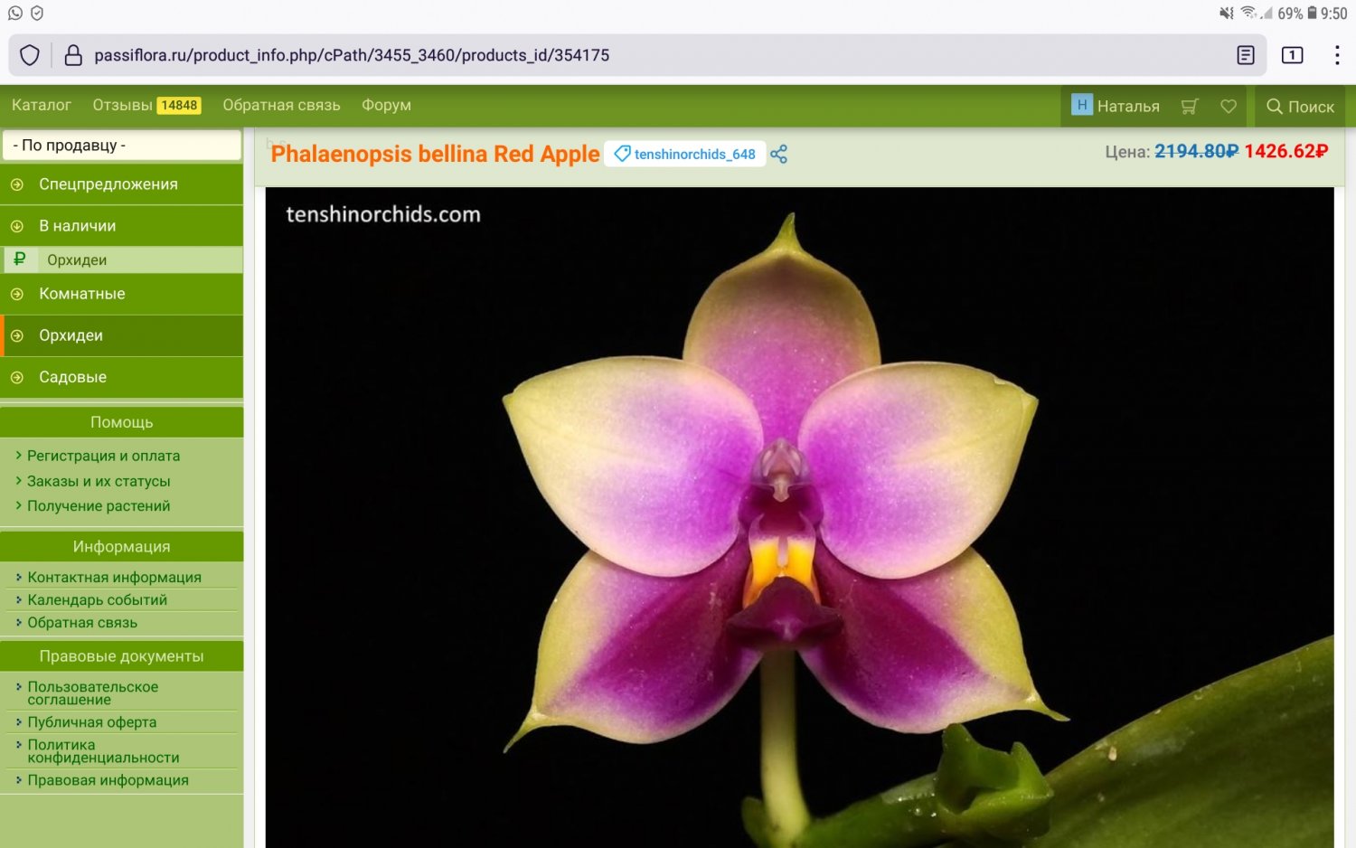This screenshot has height=848, width=1356.
Task: Click the share icon next to product title
Action: click(778, 155)
